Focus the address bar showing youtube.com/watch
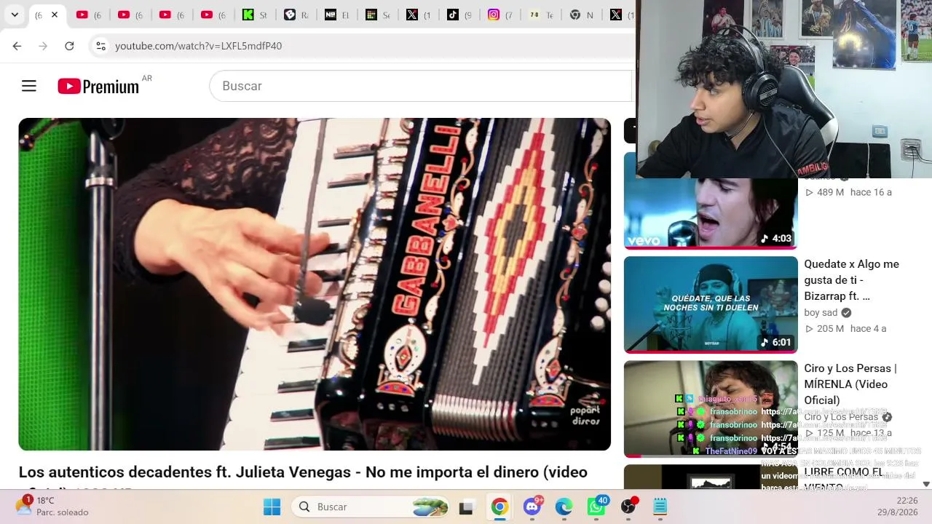 364,46
